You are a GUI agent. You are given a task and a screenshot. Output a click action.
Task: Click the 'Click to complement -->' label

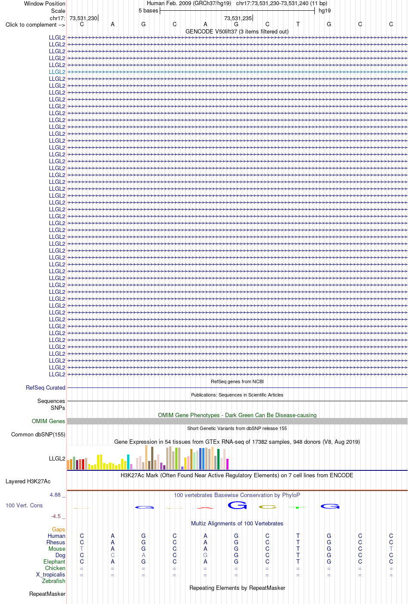(35, 24)
